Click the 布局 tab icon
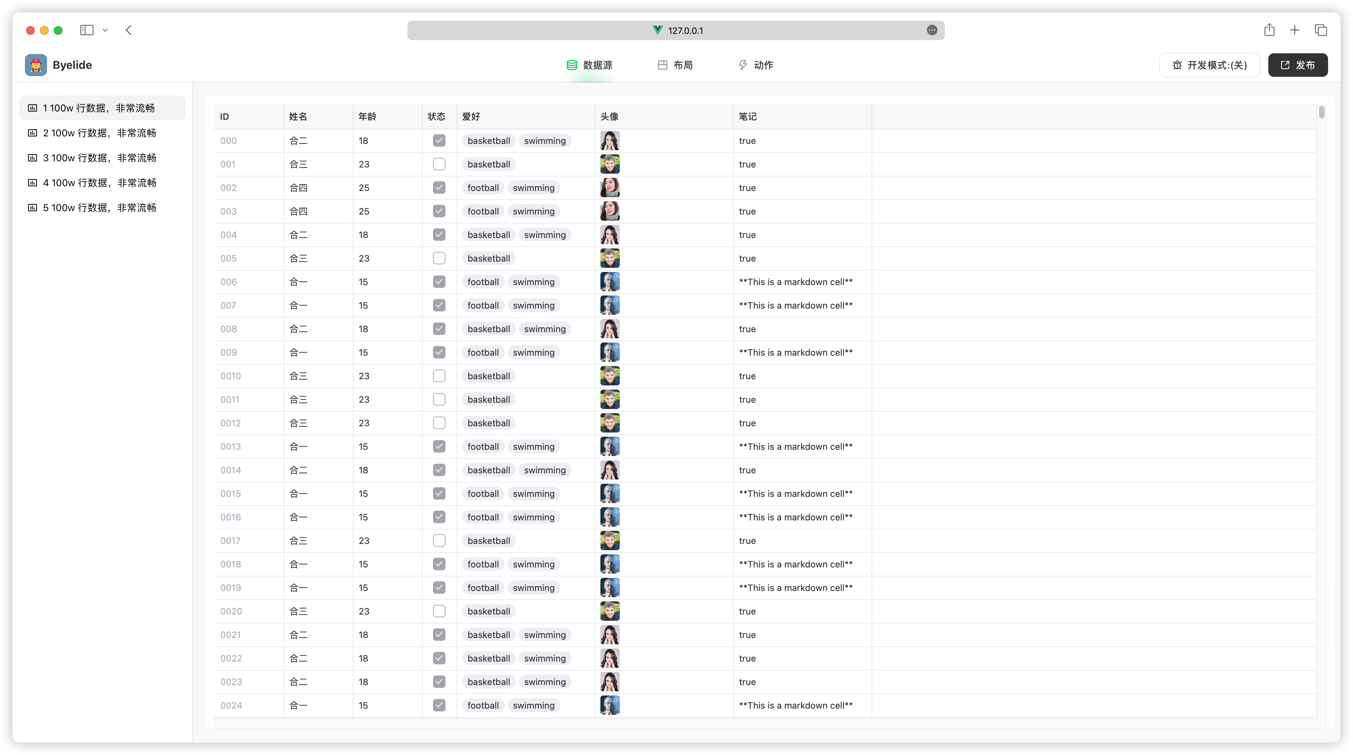1353x755 pixels. click(x=663, y=65)
